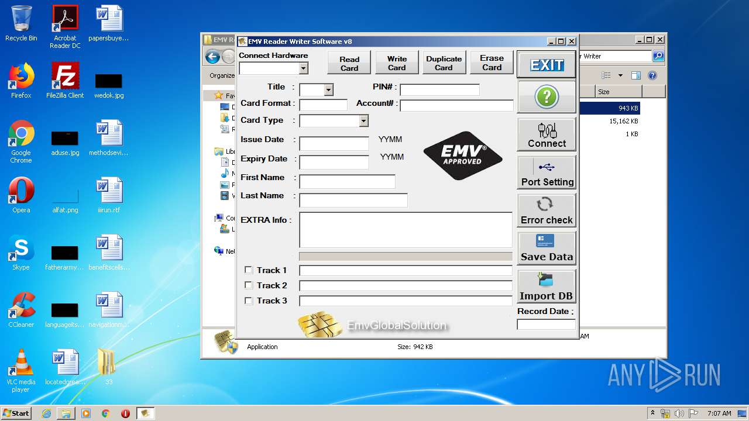Viewport: 749px width, 421px height.
Task: Click the Connect hardware icon button
Action: [547, 134]
